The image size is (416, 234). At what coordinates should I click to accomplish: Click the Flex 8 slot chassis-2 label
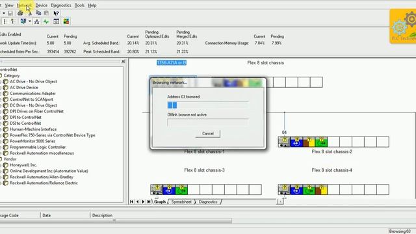(332, 151)
